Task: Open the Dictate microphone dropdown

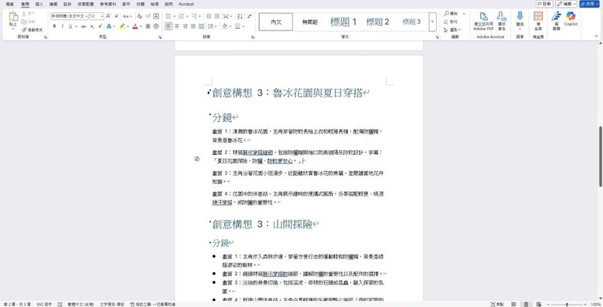Action: point(520,29)
